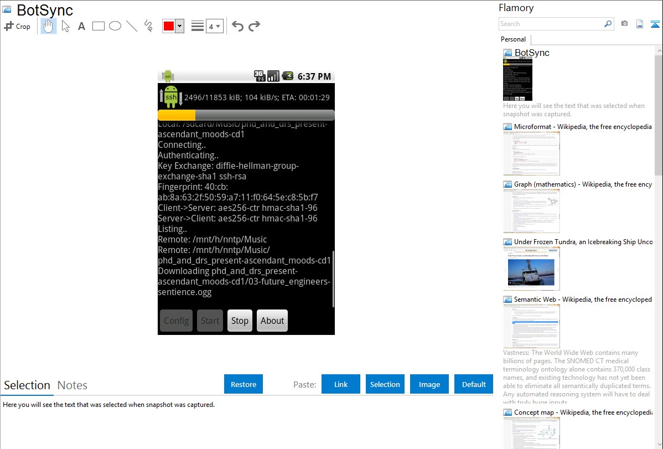Image resolution: width=663 pixels, height=449 pixels.
Task: Click the Paste Selection button
Action: (385, 384)
